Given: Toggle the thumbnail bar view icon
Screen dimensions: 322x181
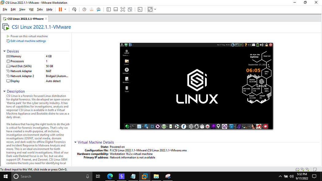Looking at the screenshot, I should (x=116, y=10).
